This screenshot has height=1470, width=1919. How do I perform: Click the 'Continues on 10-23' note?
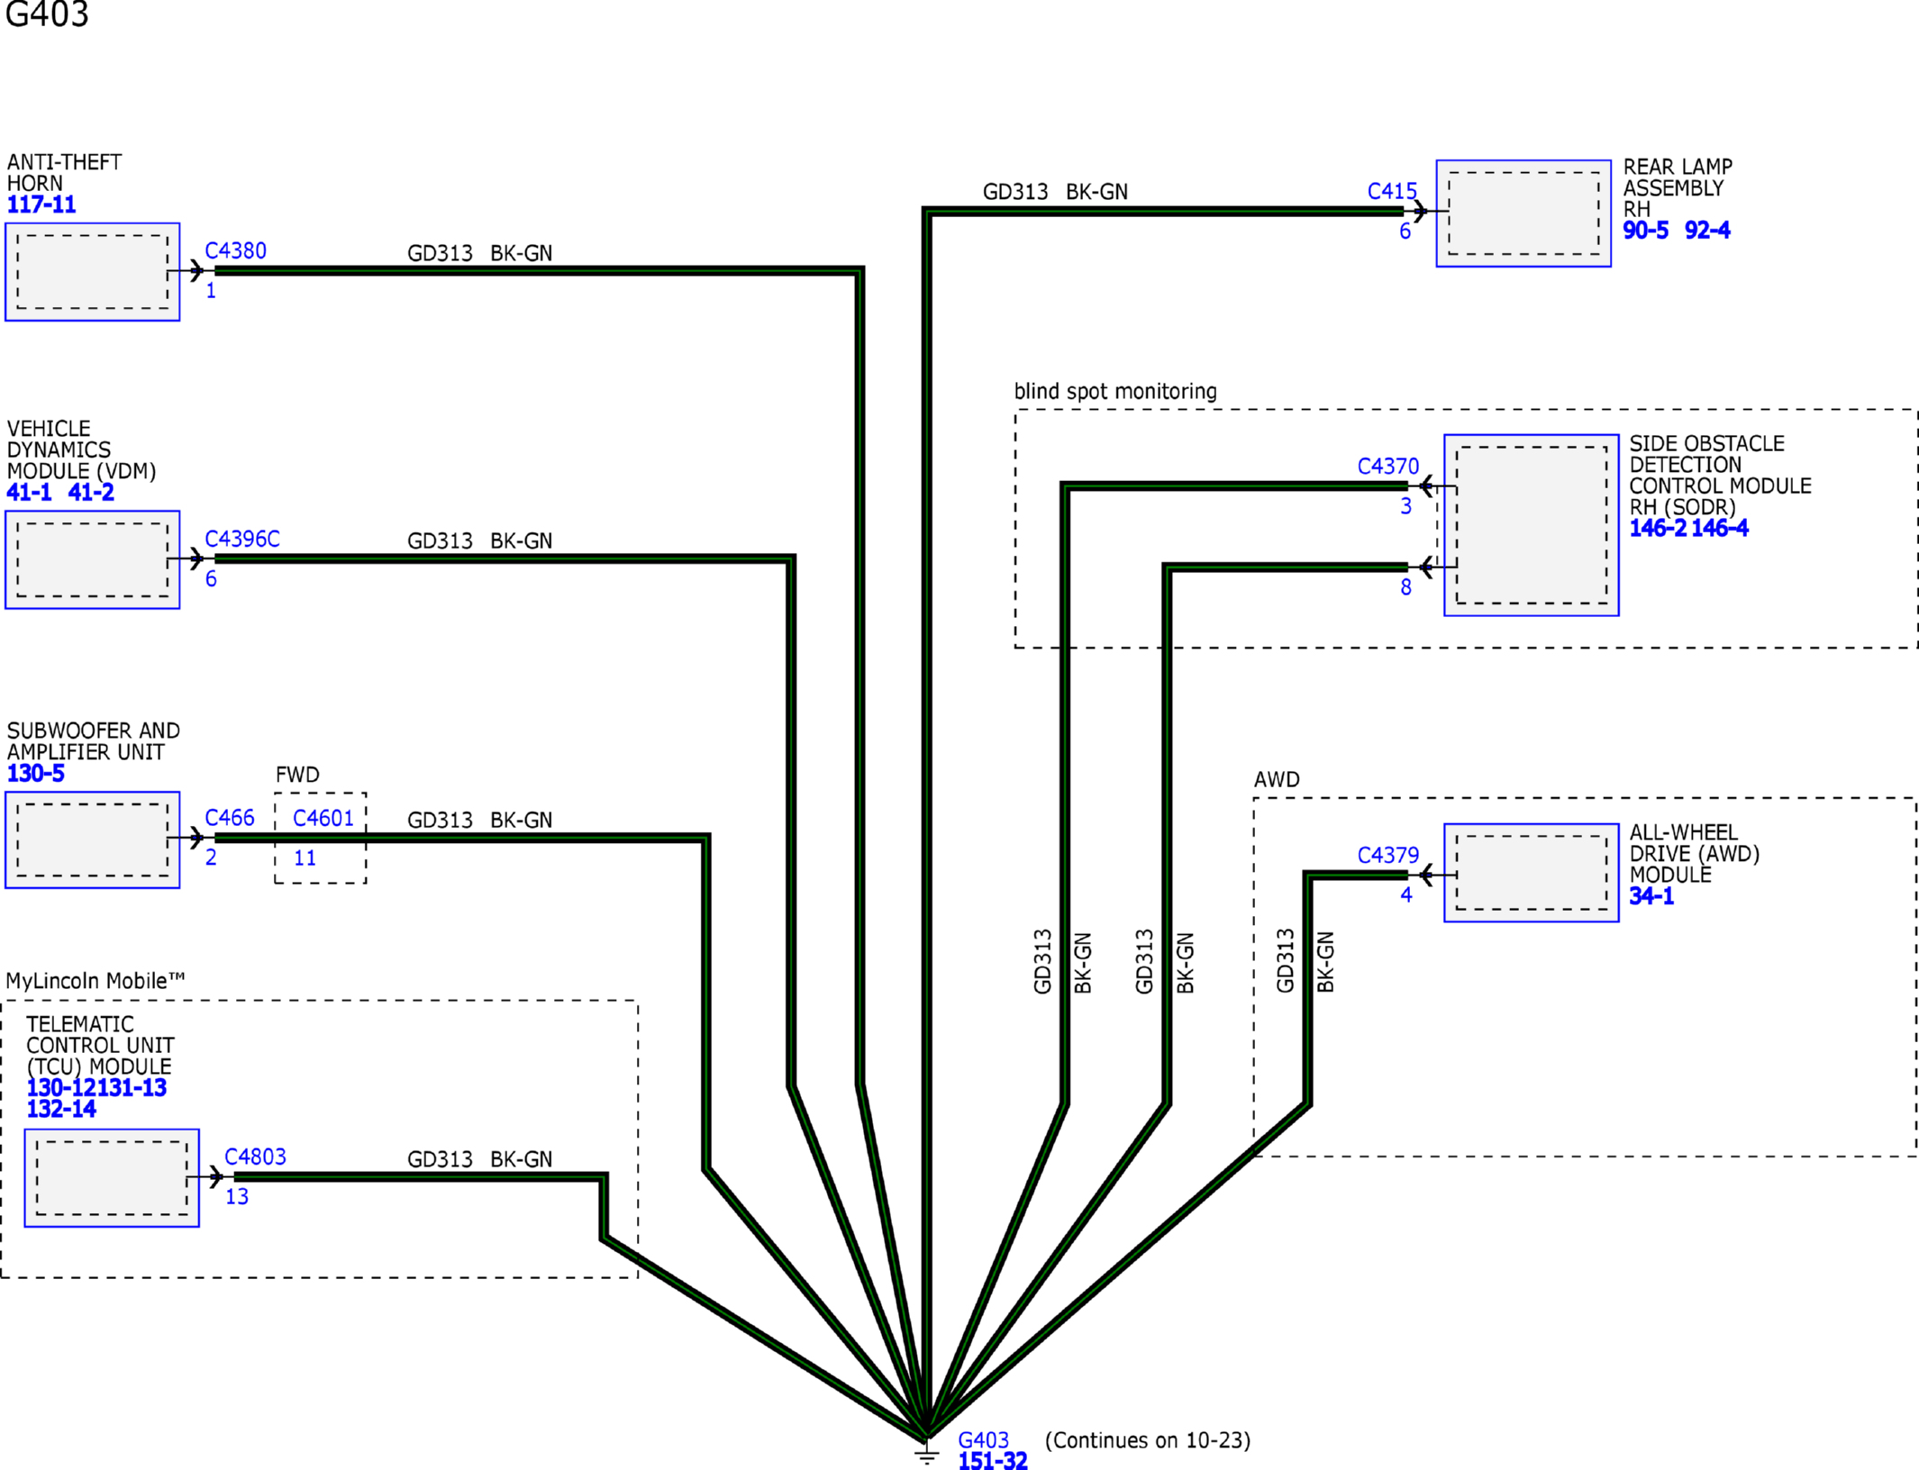[1148, 1440]
